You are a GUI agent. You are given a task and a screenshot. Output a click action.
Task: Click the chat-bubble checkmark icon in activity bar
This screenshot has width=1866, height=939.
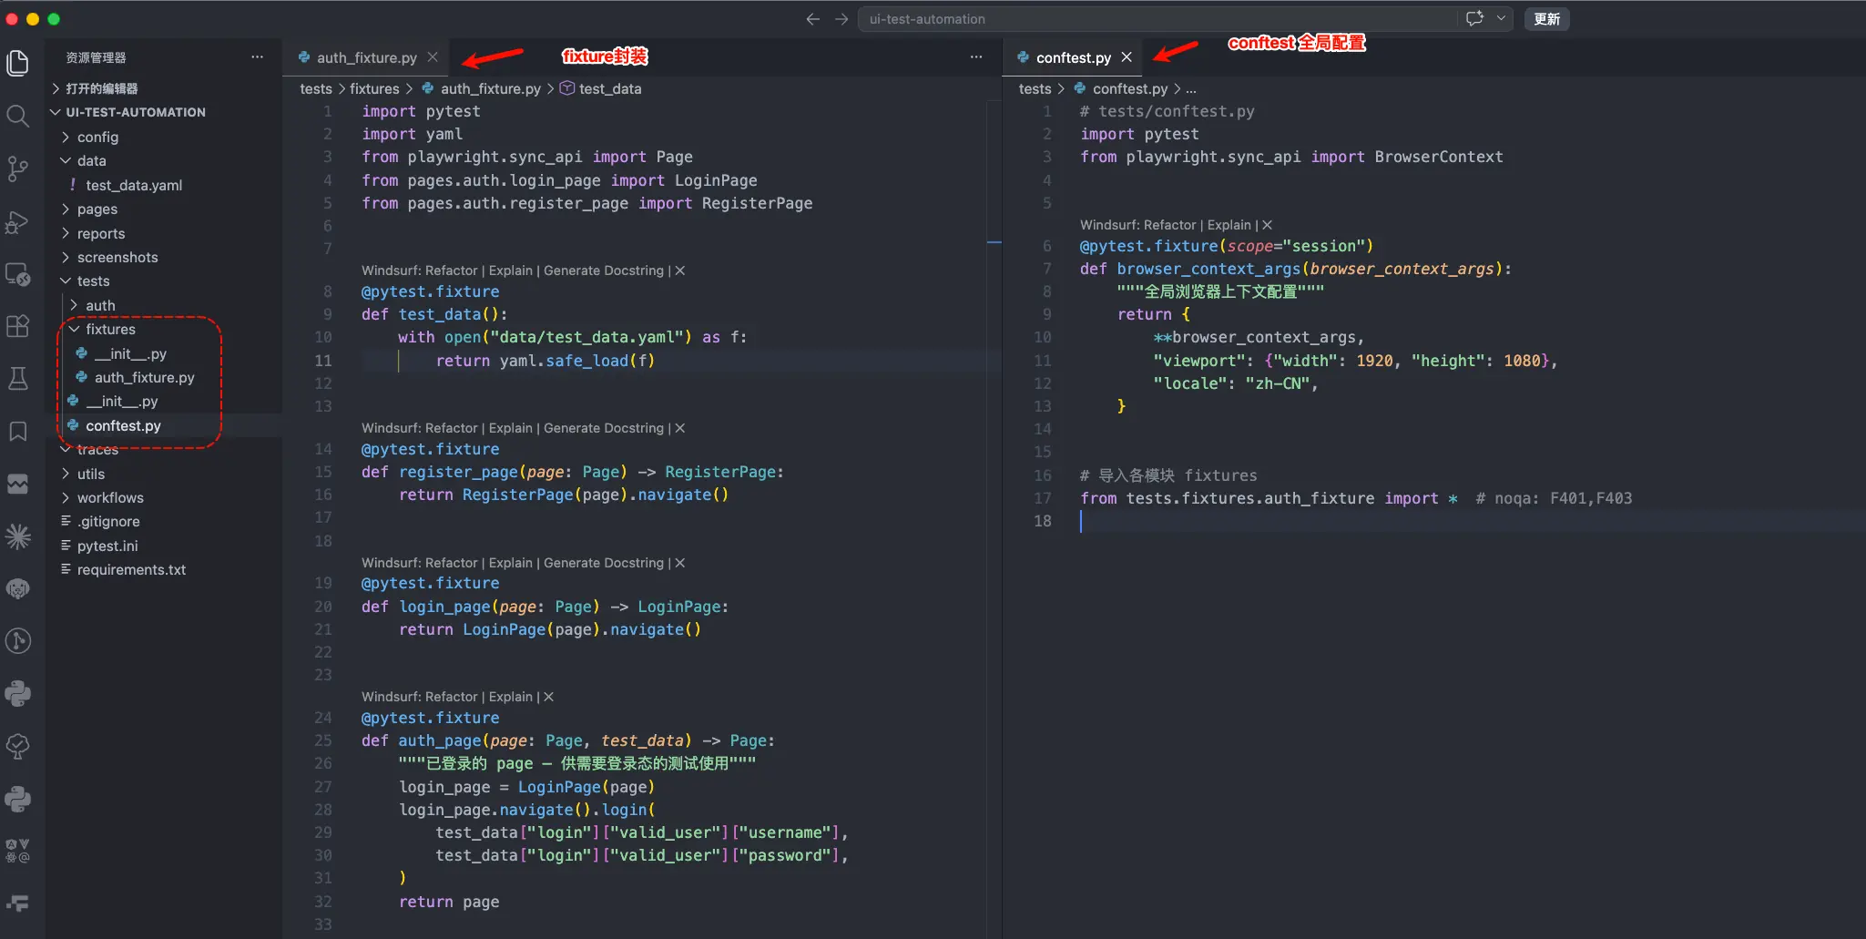pyautogui.click(x=17, y=746)
